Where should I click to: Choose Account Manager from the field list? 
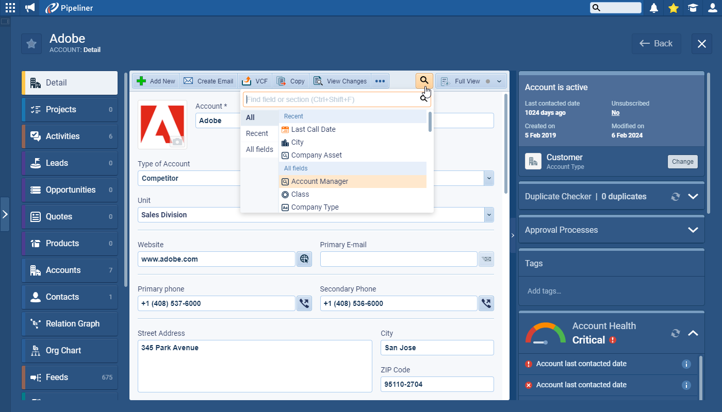pyautogui.click(x=319, y=181)
